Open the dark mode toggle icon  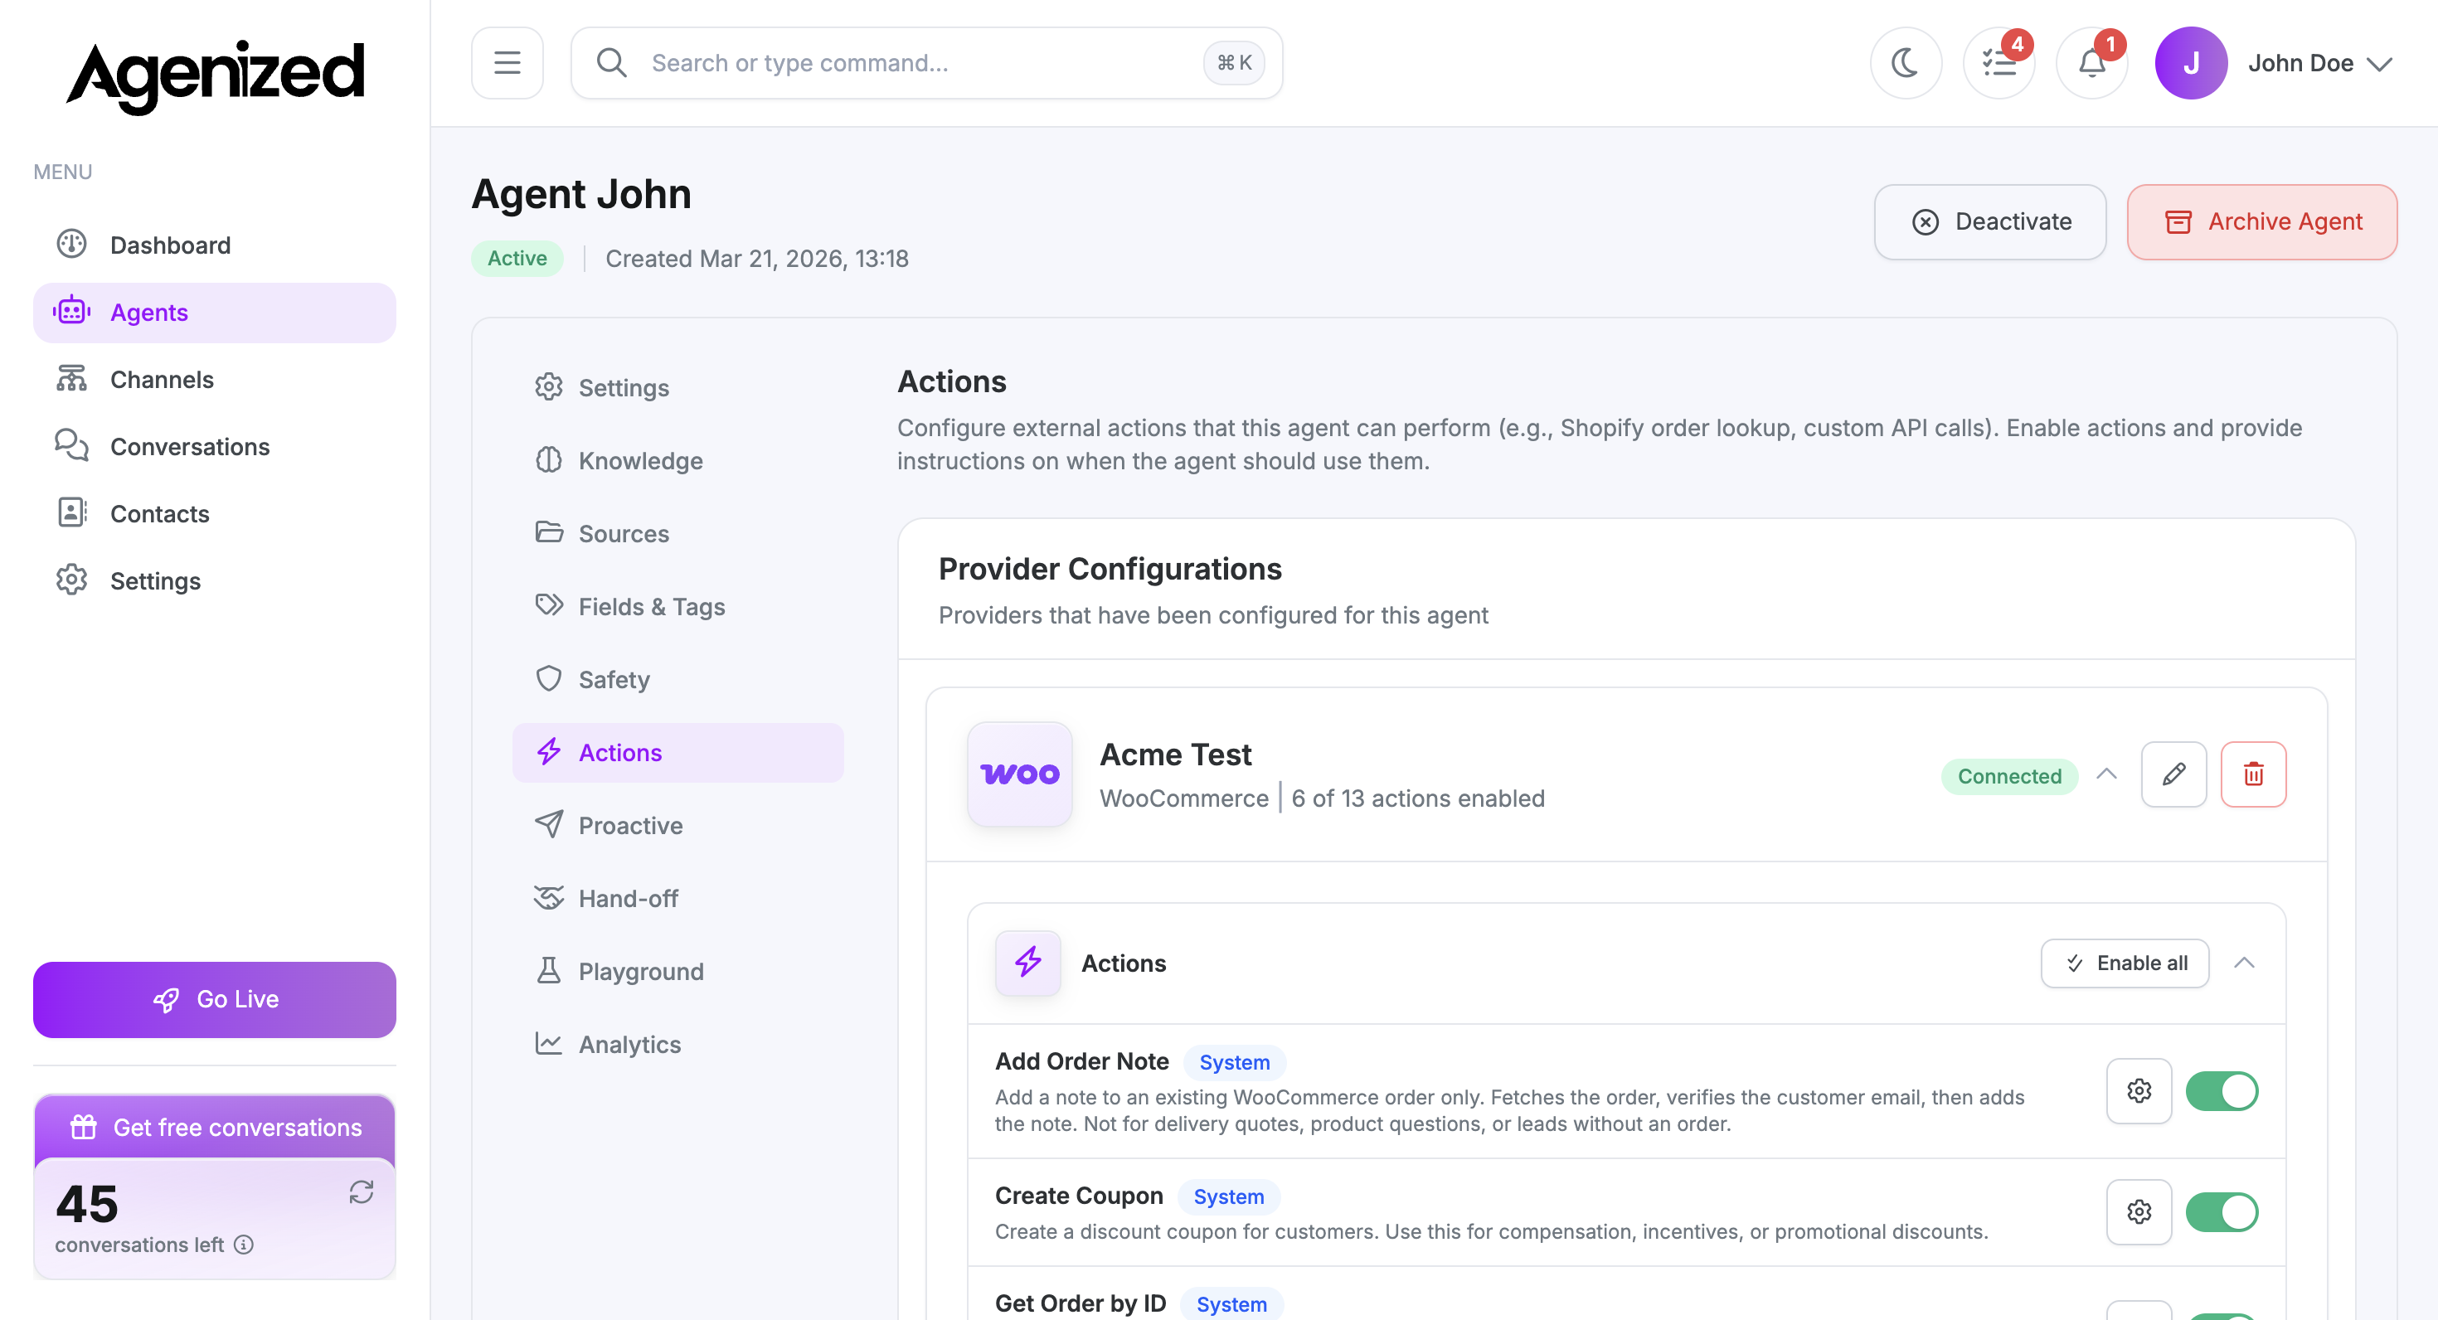click(1905, 62)
